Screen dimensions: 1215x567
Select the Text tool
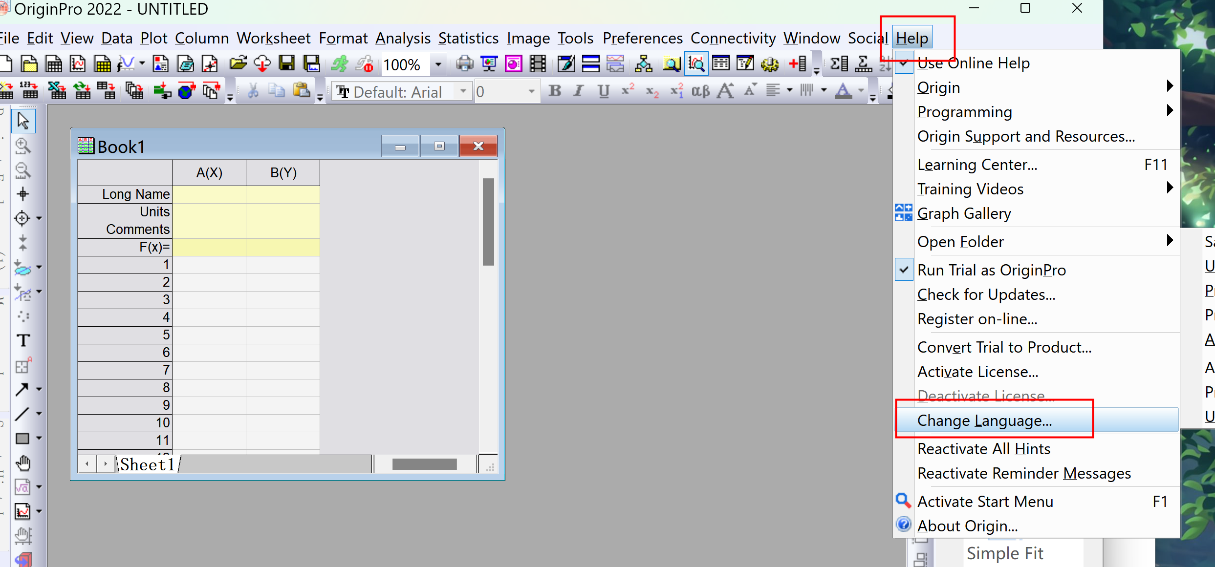(x=23, y=340)
